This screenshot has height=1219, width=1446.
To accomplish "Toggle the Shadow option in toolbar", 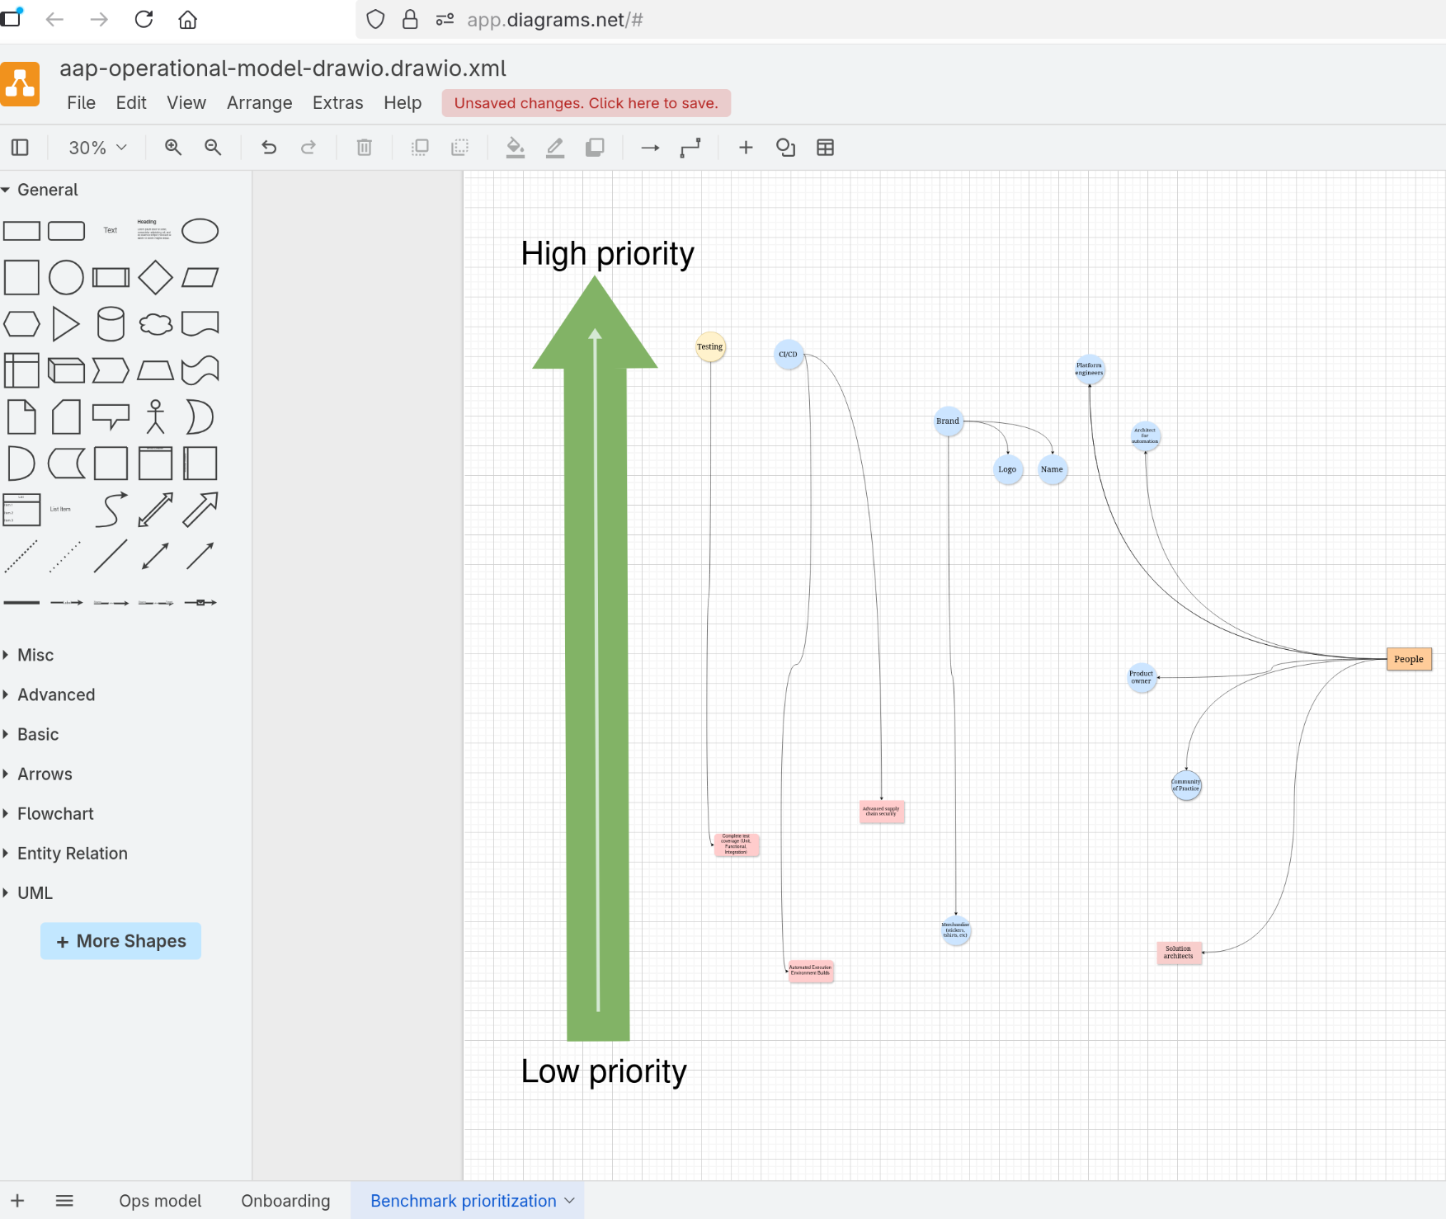I will [x=595, y=148].
